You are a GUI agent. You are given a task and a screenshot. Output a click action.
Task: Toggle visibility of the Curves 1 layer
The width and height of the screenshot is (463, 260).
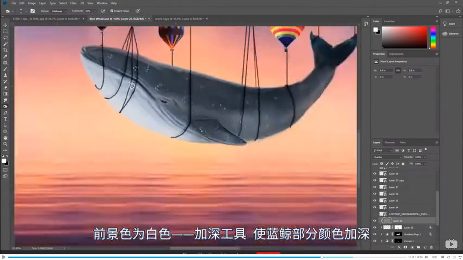[375, 241]
